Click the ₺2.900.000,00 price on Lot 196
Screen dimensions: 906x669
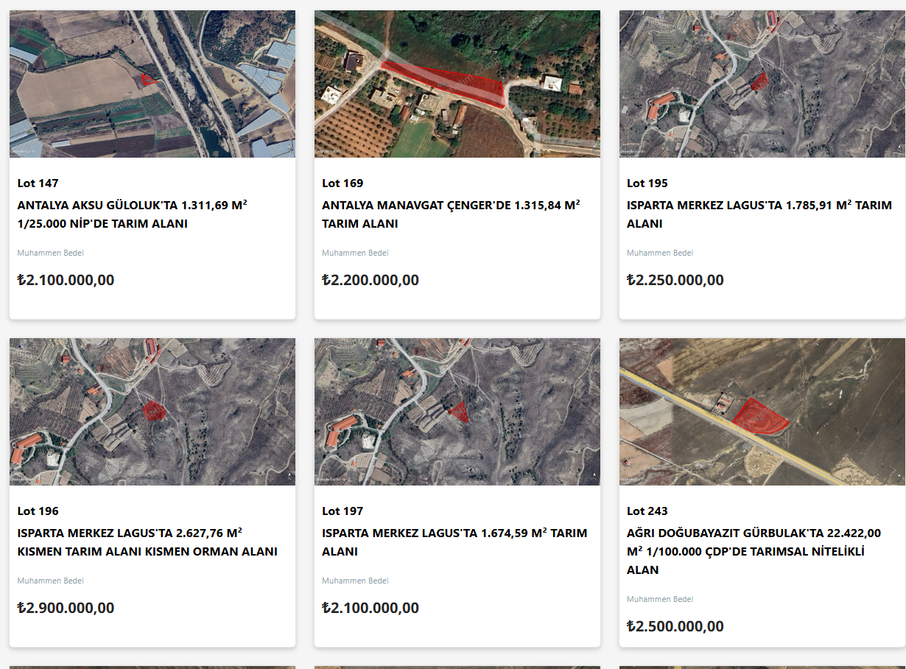pyautogui.click(x=66, y=608)
